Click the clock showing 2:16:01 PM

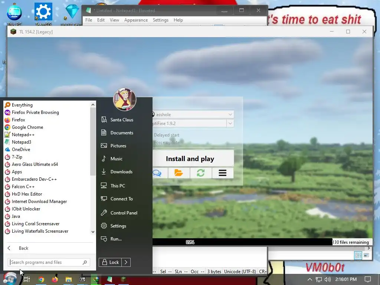[346, 279]
